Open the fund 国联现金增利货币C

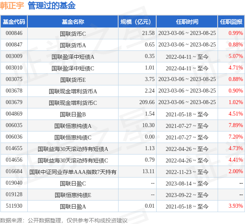point(73,102)
